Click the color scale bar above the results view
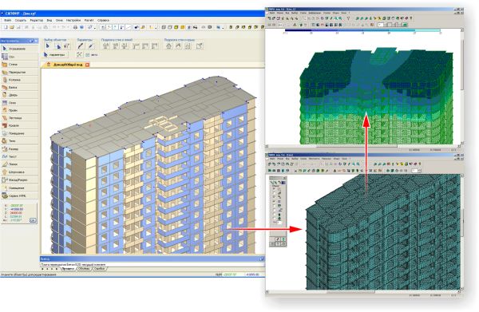This screenshot has height=312, width=479. [x=362, y=30]
